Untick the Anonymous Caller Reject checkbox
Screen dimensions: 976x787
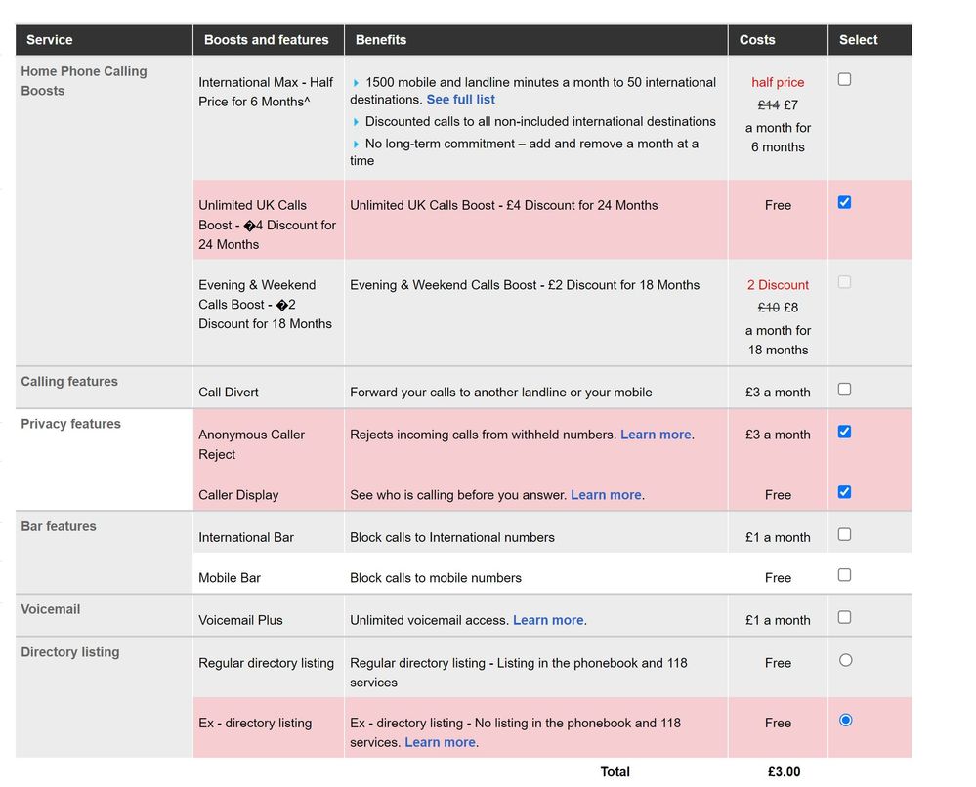click(844, 432)
